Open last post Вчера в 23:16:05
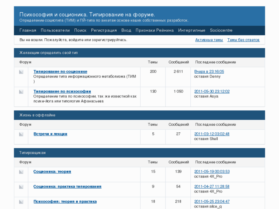Screen dimensions: 279x209 [209, 71]
